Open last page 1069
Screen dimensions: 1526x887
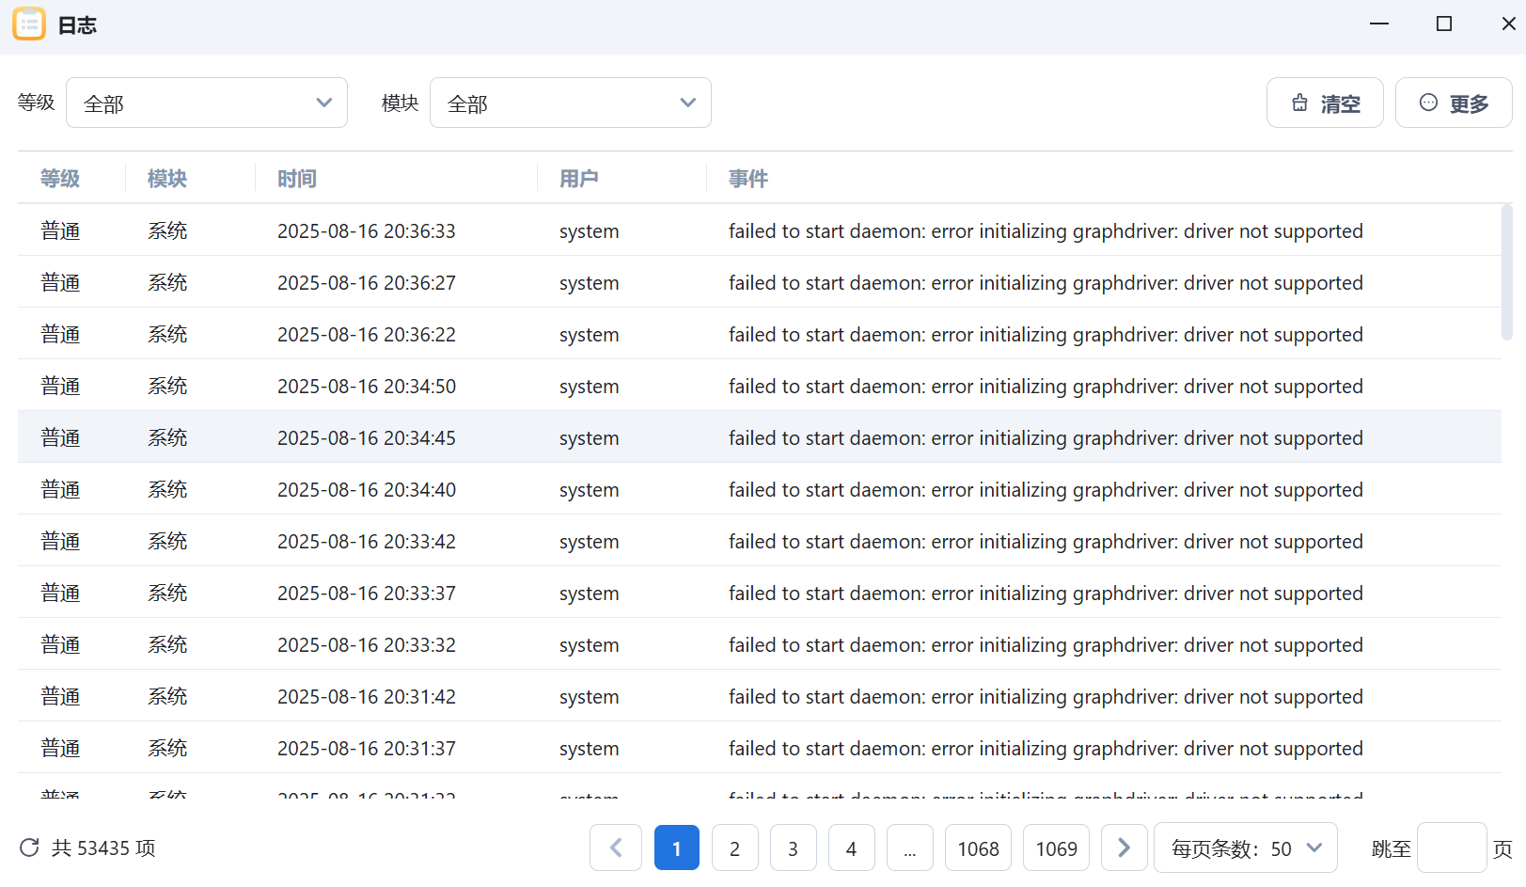pos(1056,848)
